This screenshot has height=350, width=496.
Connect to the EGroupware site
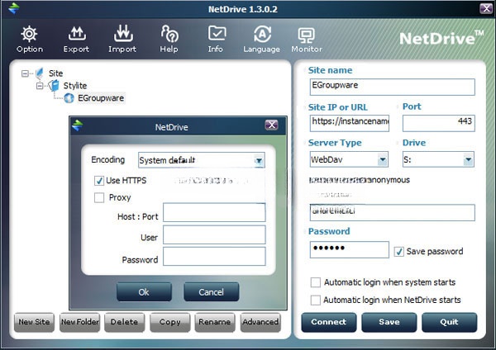(329, 322)
